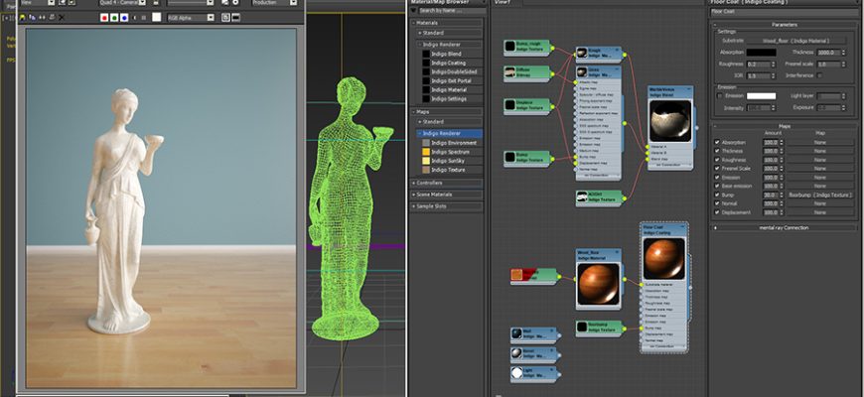Enable the red channel button
This screenshot has width=864, height=397.
coord(104,17)
